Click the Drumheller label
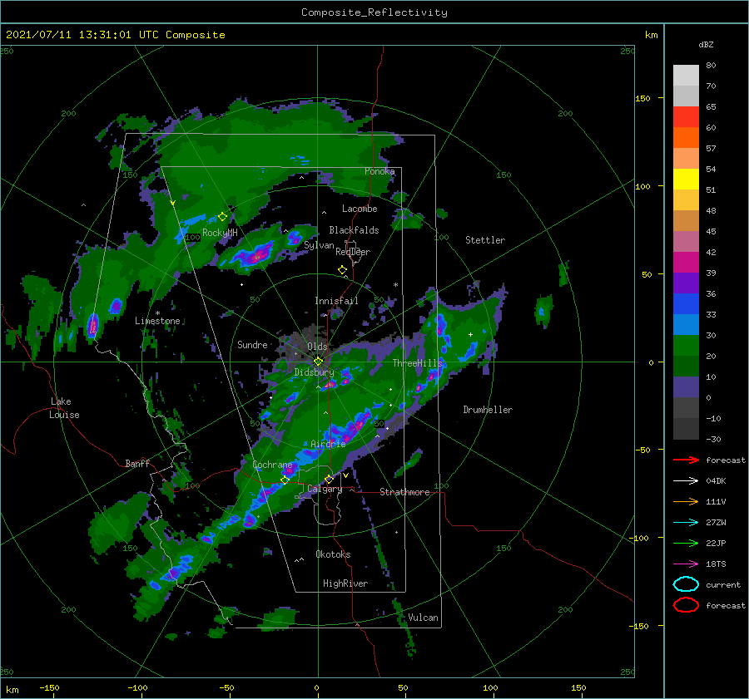Viewport: 749px width, 699px height. click(488, 410)
